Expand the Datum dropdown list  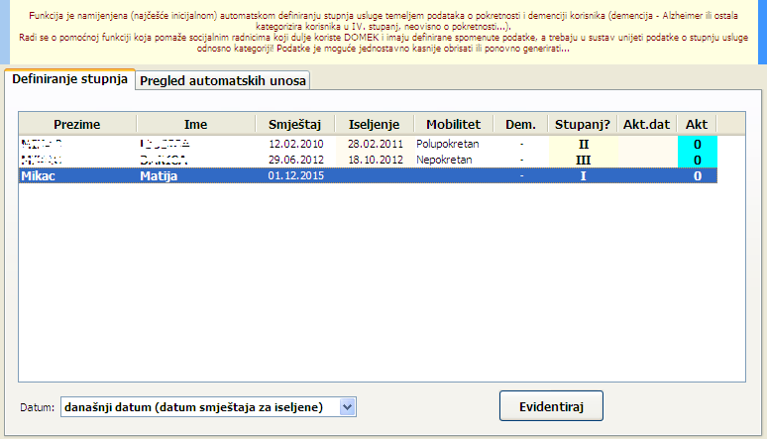pyautogui.click(x=346, y=406)
